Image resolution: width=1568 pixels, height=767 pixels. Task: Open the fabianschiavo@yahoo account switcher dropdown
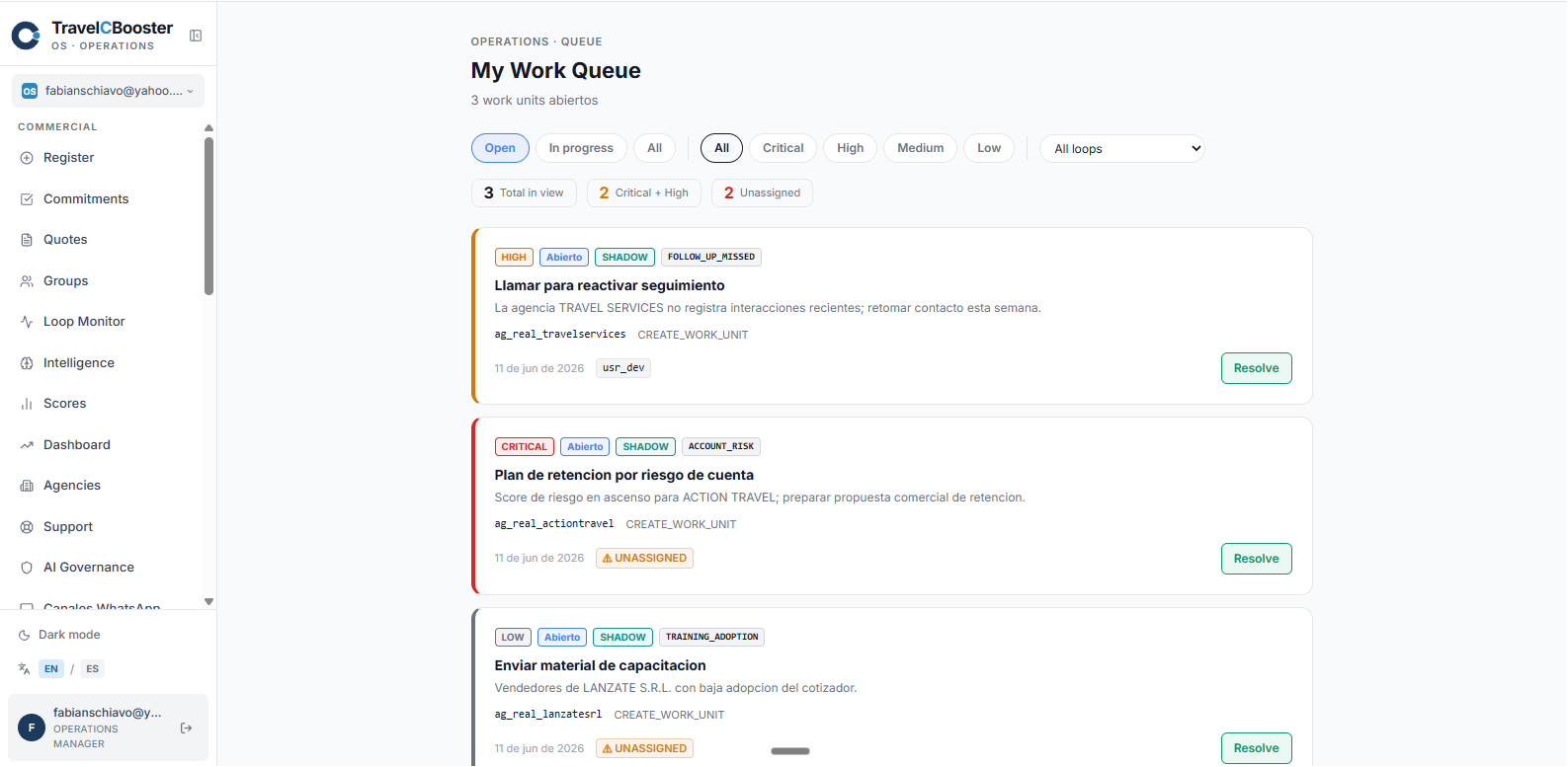pos(108,91)
